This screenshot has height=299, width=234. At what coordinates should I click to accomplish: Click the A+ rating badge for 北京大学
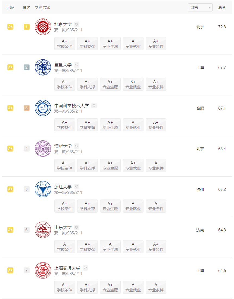point(10,27)
